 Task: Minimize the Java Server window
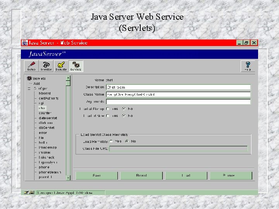coord(239,43)
